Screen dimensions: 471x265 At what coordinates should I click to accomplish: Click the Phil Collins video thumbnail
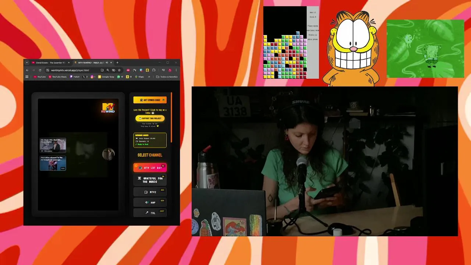point(53,163)
